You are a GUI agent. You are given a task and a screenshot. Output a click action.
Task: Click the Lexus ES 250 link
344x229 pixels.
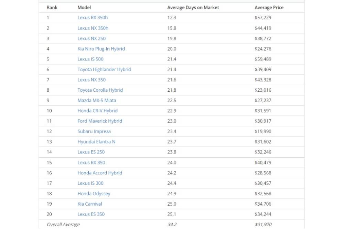[x=91, y=152]
